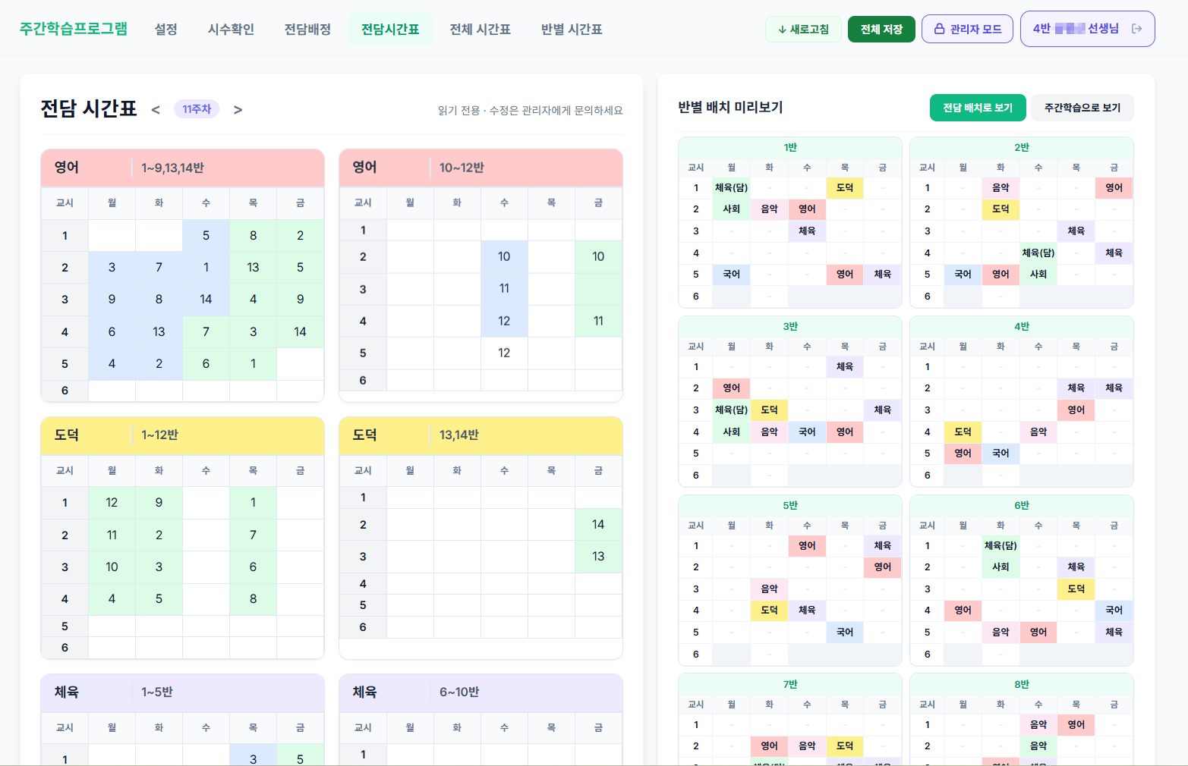The image size is (1188, 766).
Task: Click the 영어 1~9,13,14반 card header
Action: (x=182, y=168)
